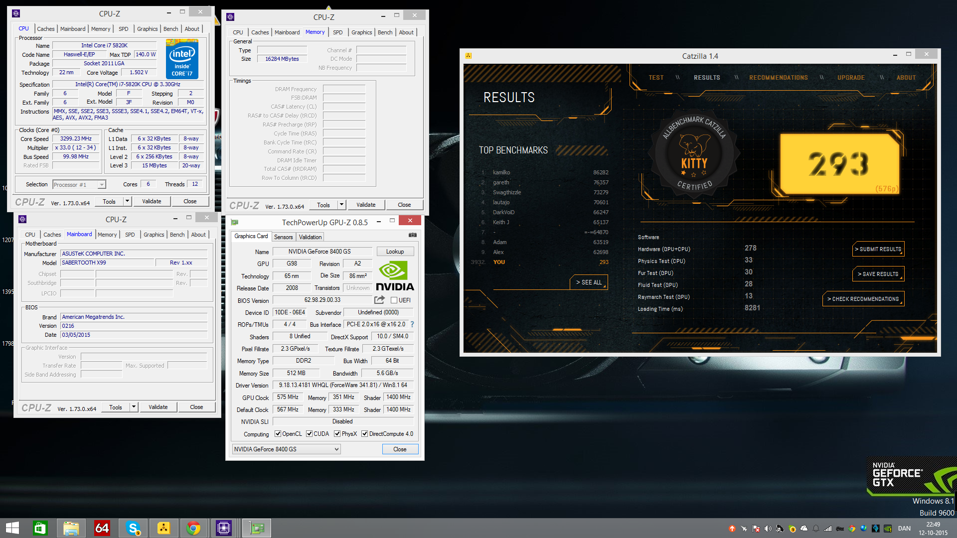The height and width of the screenshot is (538, 957).
Task: Click the Action Center flag tray icon
Action: pyautogui.click(x=756, y=529)
